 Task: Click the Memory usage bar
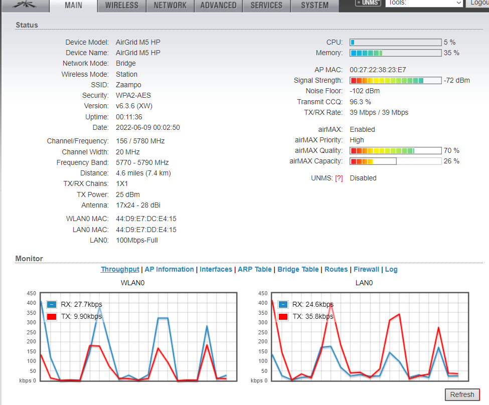pyautogui.click(x=395, y=53)
